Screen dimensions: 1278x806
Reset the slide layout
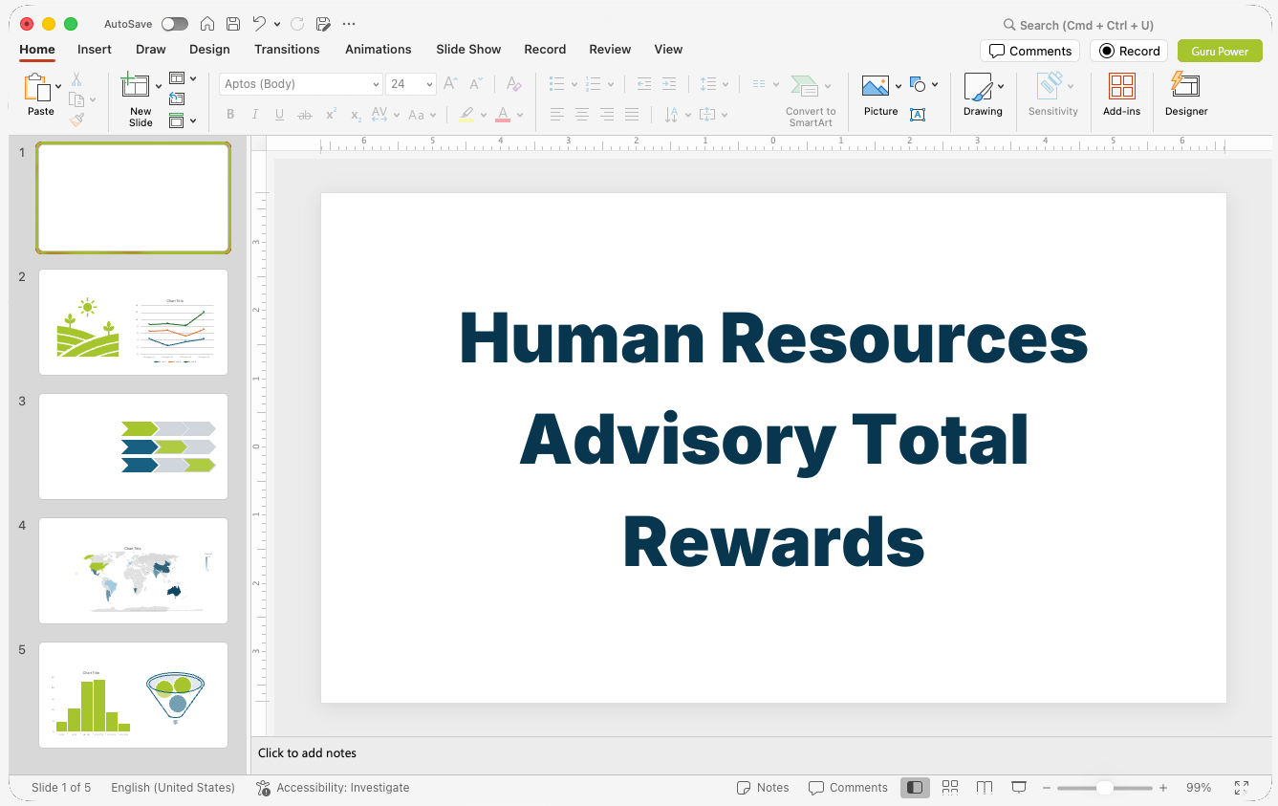(x=177, y=98)
